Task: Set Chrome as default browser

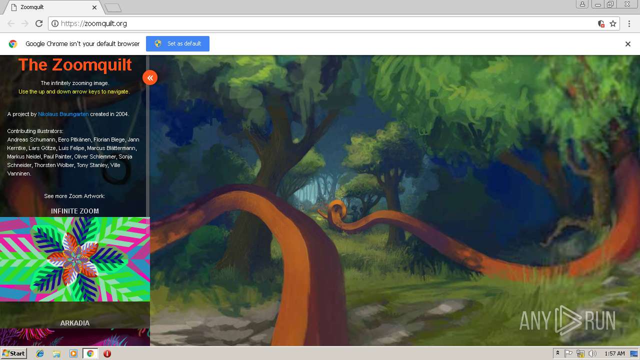Action: click(177, 43)
